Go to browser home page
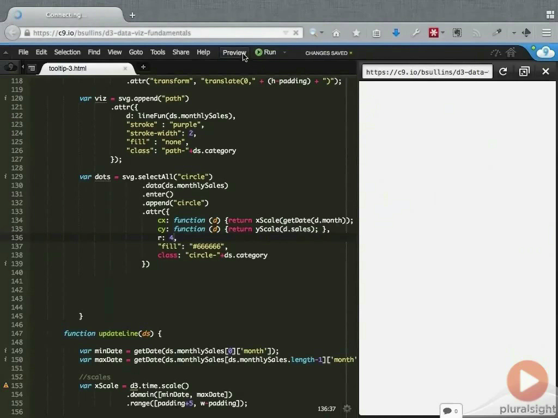 336,33
